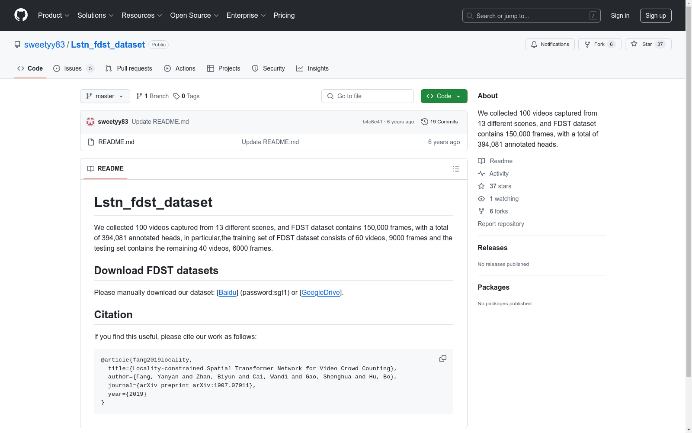Click Report repository link

[501, 224]
